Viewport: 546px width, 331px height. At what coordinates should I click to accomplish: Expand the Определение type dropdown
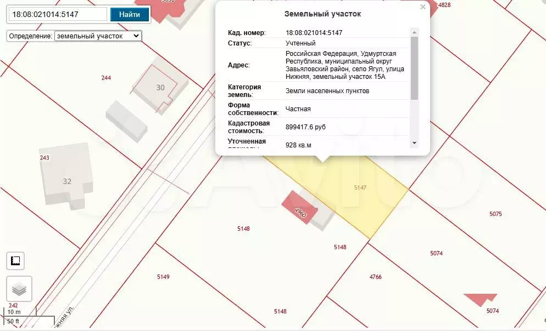coord(98,36)
